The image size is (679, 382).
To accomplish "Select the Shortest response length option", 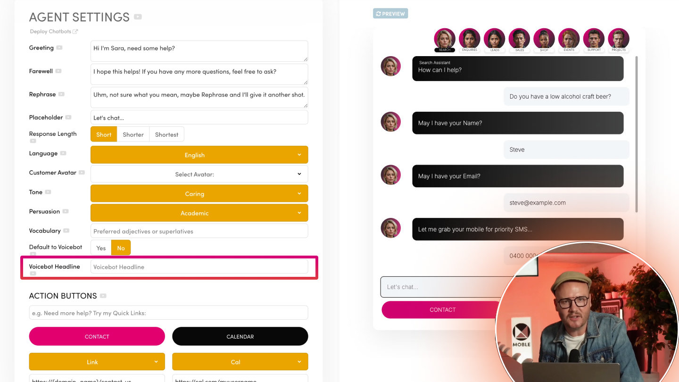I will pos(167,134).
